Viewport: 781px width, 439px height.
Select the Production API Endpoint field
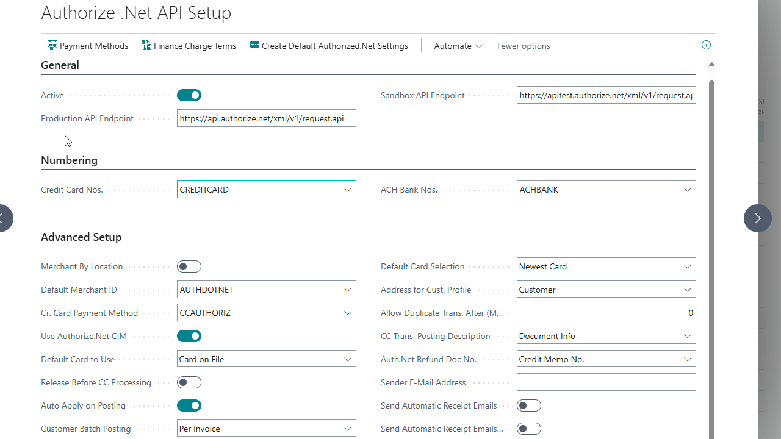pyautogui.click(x=267, y=118)
